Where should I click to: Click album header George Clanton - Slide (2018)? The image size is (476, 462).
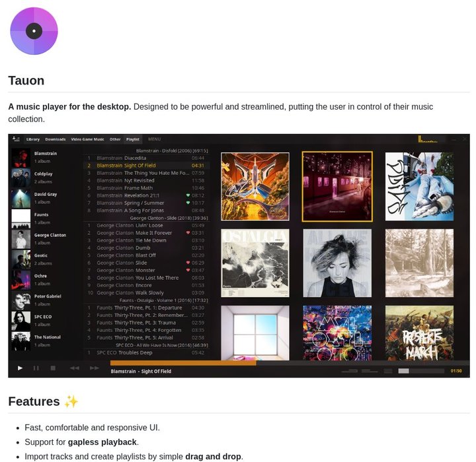169,218
